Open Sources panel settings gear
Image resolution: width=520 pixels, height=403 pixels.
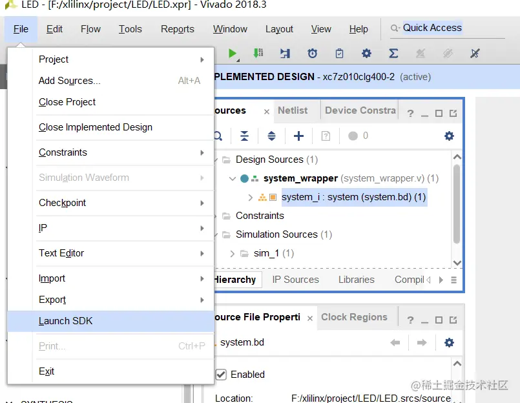(449, 136)
